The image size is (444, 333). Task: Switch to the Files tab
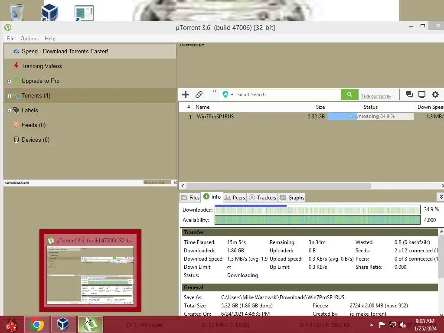[x=191, y=198]
